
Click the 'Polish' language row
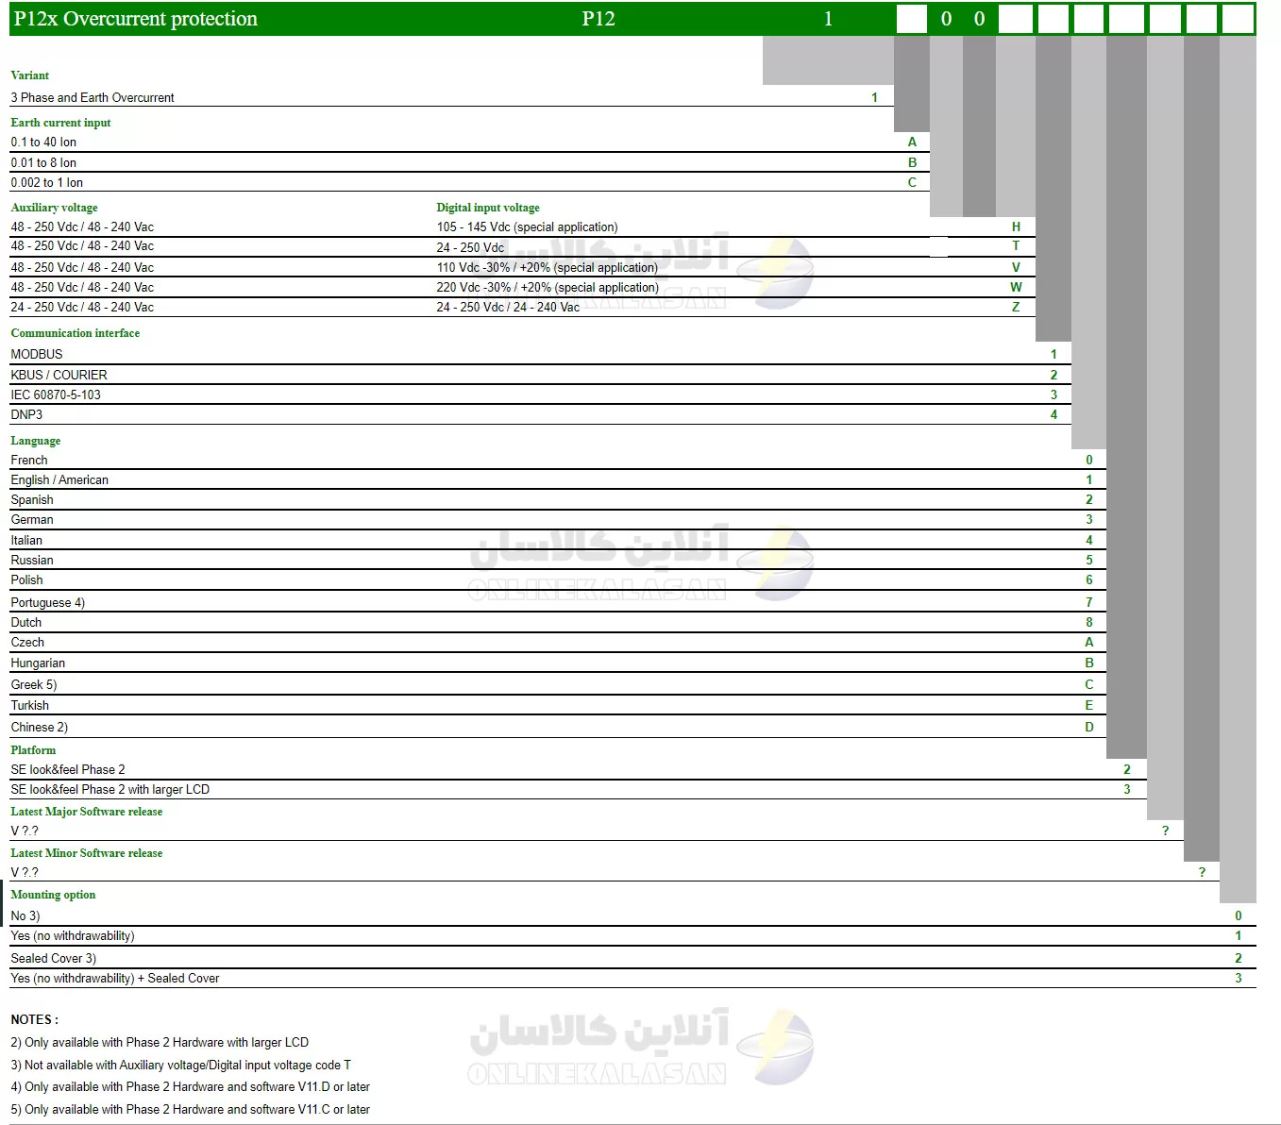[x=558, y=579]
